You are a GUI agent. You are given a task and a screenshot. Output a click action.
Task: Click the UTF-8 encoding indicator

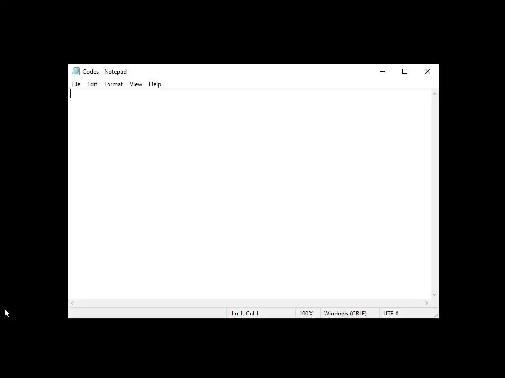(x=391, y=314)
